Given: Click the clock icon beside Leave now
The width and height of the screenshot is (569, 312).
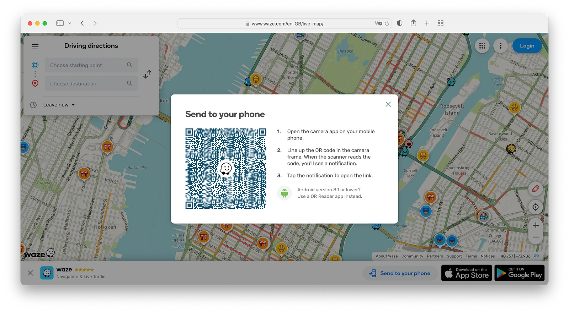Looking at the screenshot, I should pos(33,105).
